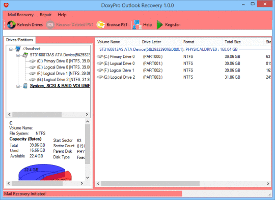Click the DoxyPro app icon in title bar
Image resolution: width=275 pixels, height=200 pixels.
point(6,5)
